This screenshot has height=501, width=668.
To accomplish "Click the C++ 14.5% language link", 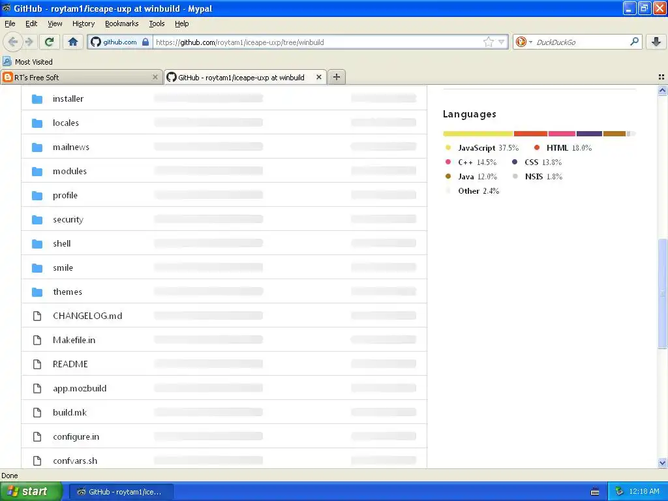I will click(471, 162).
